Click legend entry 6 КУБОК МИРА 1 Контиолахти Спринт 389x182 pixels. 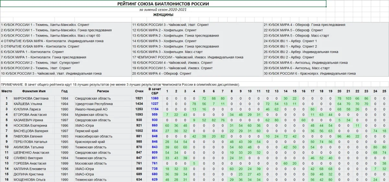coord(32,52)
